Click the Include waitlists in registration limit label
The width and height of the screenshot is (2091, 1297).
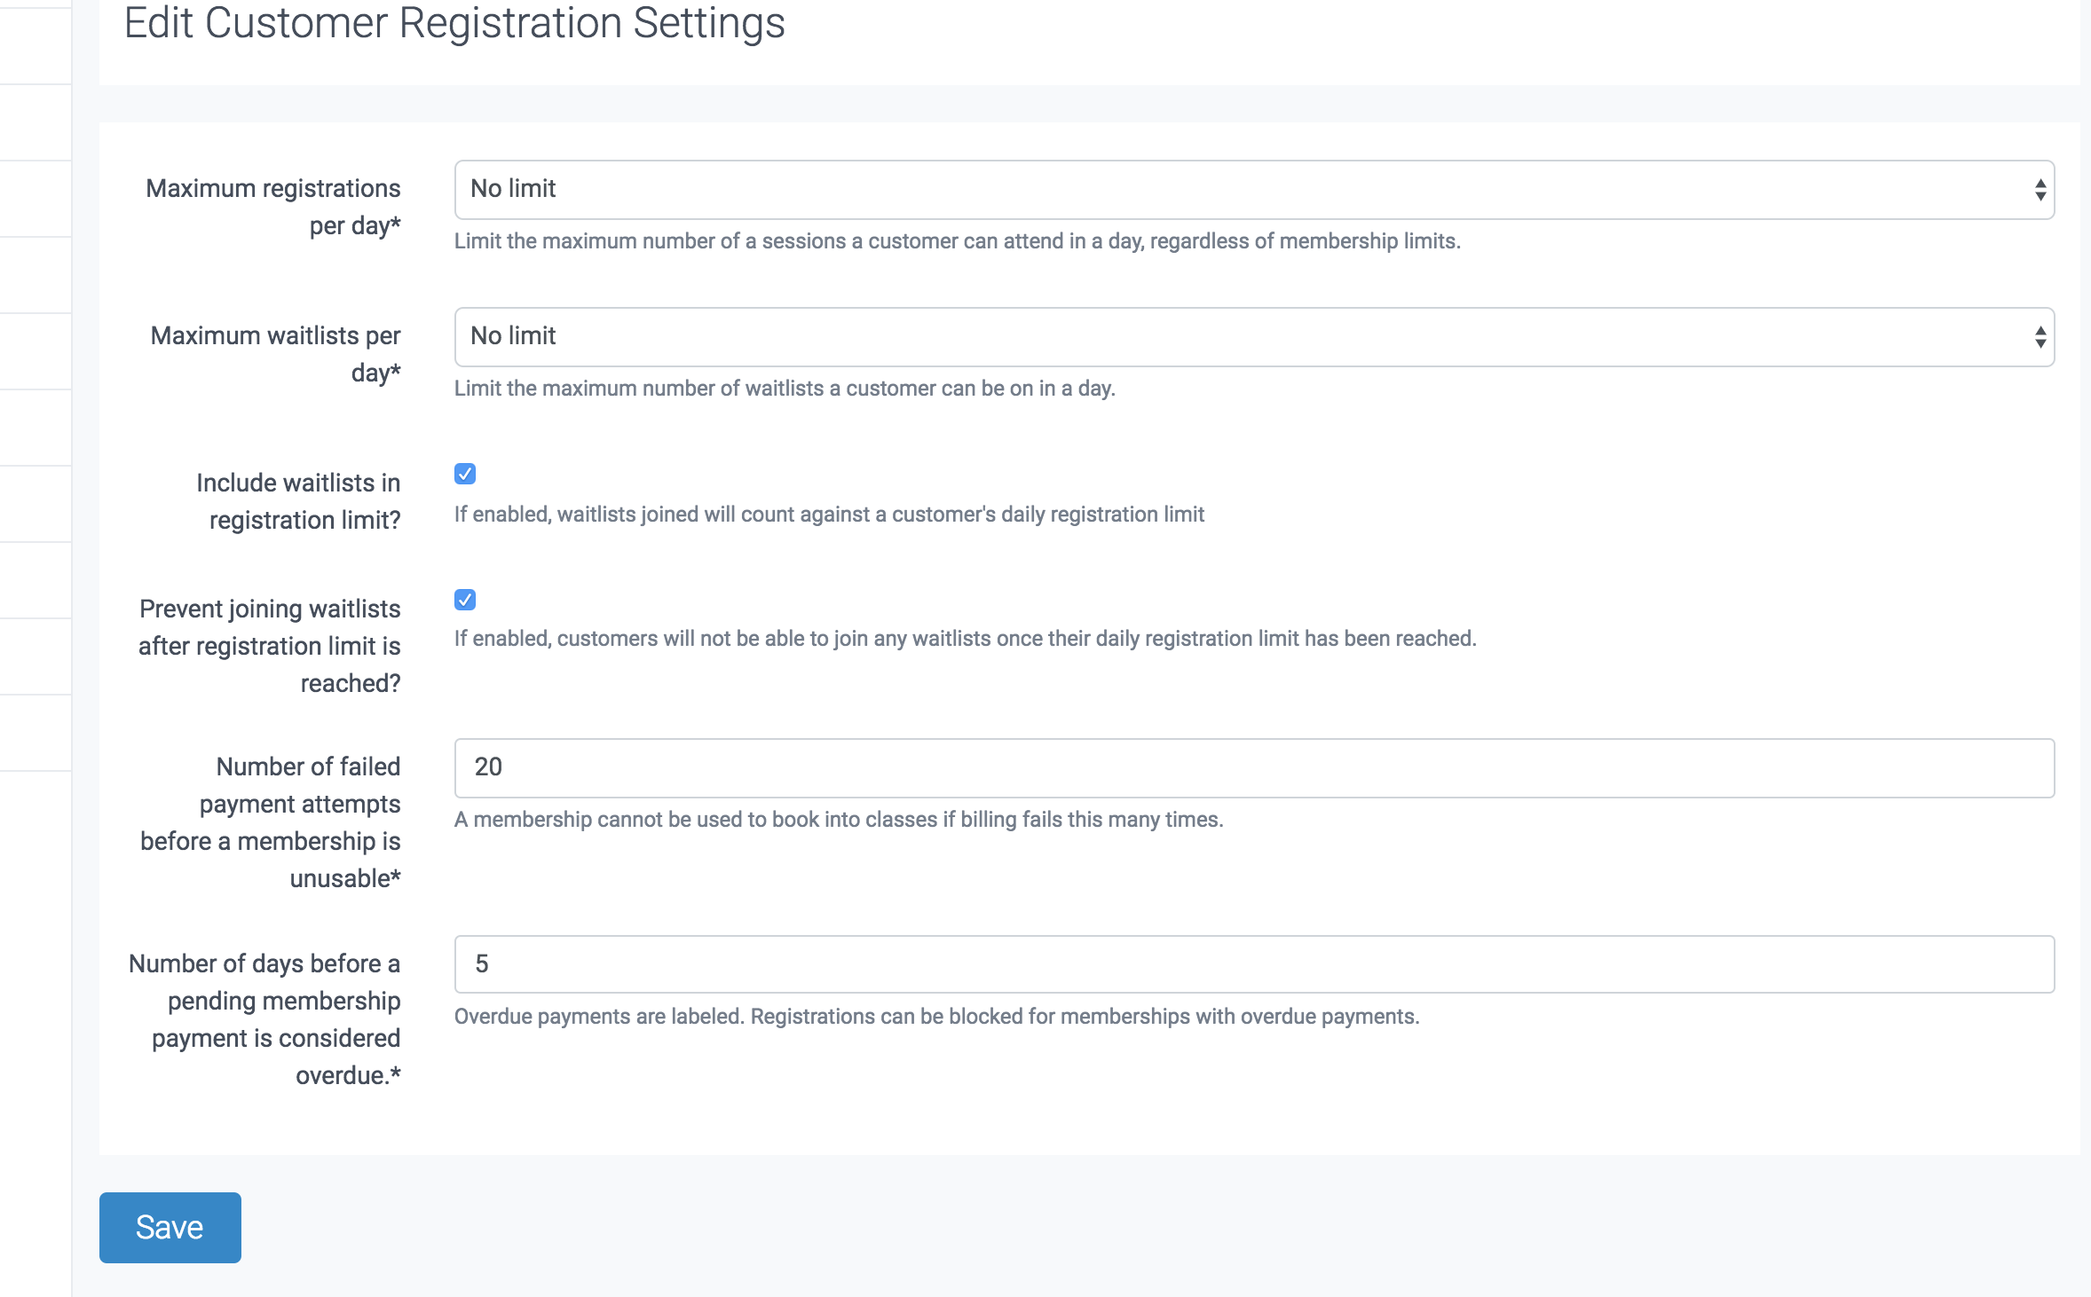[x=298, y=501]
